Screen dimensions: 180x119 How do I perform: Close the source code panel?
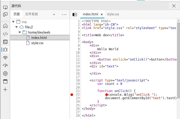coord(174,6)
